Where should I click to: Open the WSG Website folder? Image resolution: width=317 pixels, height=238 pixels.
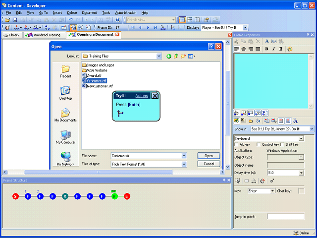pyautogui.click(x=95, y=70)
